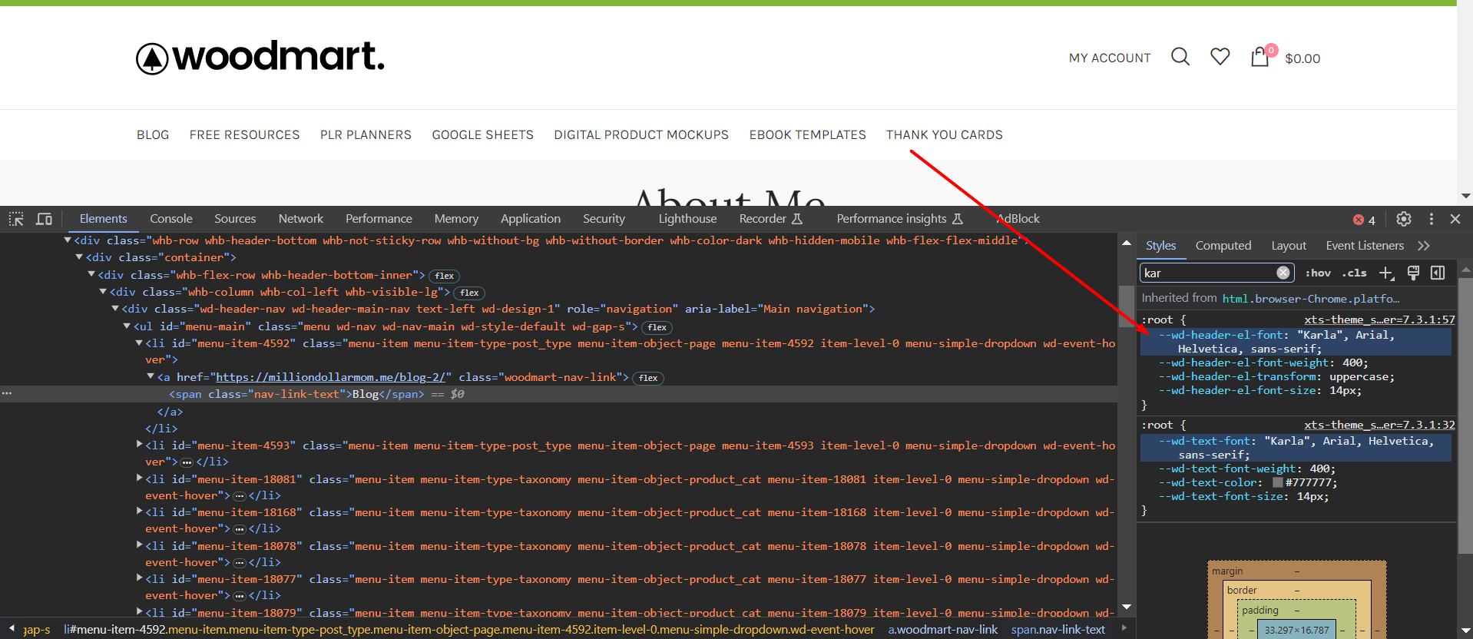The image size is (1473, 639).
Task: Open the DevTools three-dot customize menu
Action: pyautogui.click(x=1432, y=219)
